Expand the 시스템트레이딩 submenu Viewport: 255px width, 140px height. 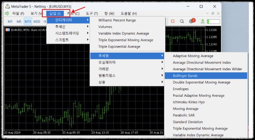coord(68,33)
